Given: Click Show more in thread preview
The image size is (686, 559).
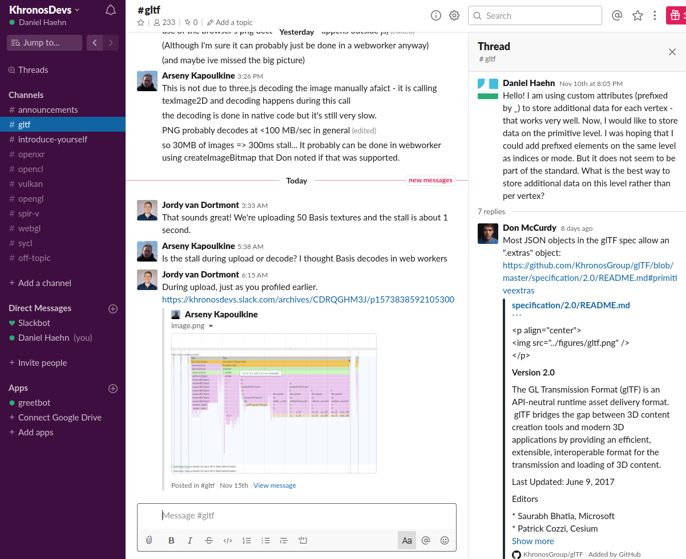Looking at the screenshot, I should (x=533, y=541).
